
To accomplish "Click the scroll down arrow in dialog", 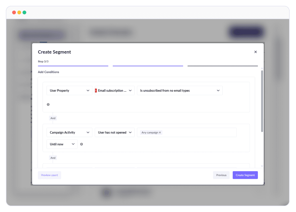I will (x=262, y=166).
